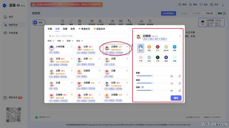Choose the 生气 emotion style icon
Viewport: 229px width, 128px height.
point(158,47)
